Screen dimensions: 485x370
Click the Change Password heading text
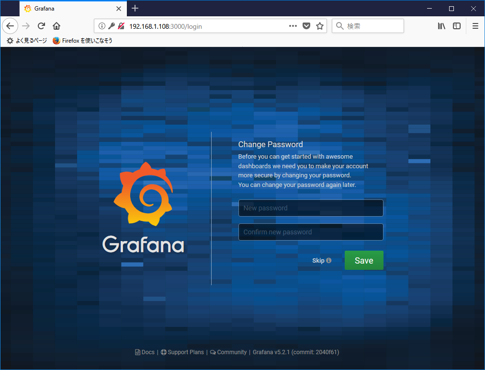[271, 144]
